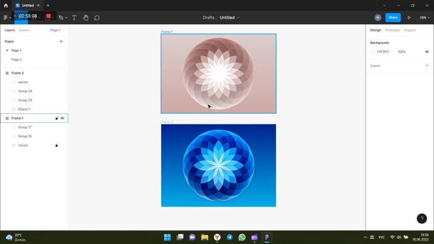The height and width of the screenshot is (244, 434).
Task: Open the zoom level dropdown at 29%
Action: 424,18
